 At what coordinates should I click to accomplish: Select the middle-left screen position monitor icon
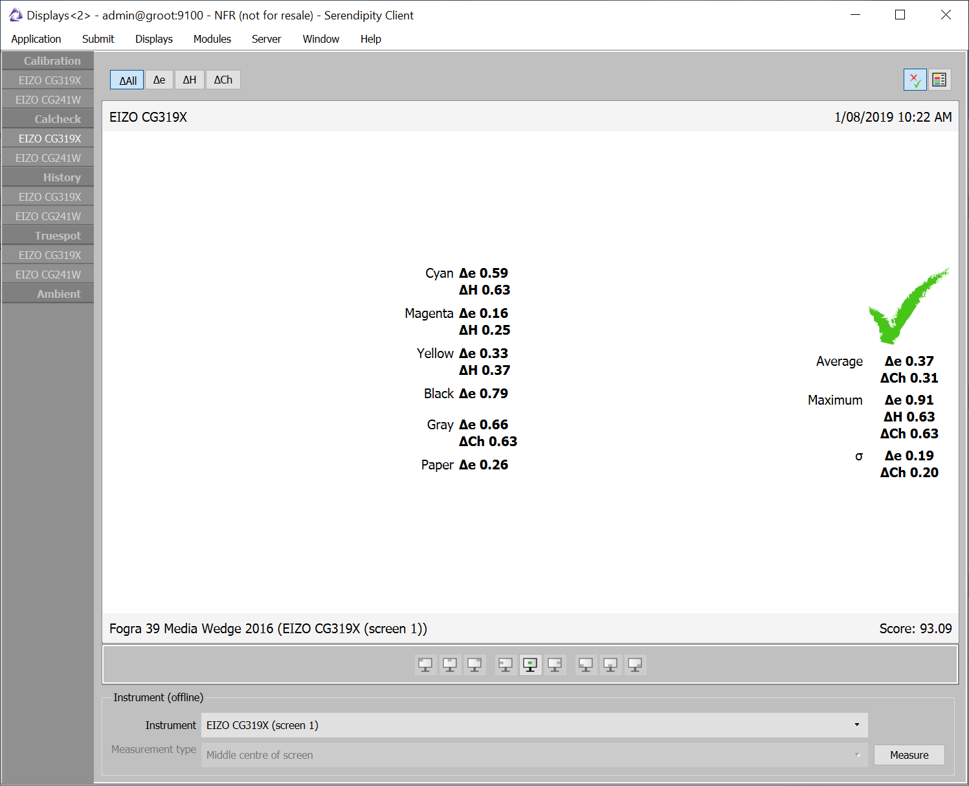(506, 665)
